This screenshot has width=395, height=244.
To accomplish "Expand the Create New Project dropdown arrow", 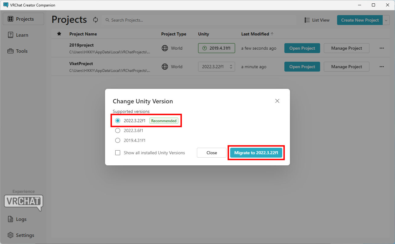I will point(386,20).
